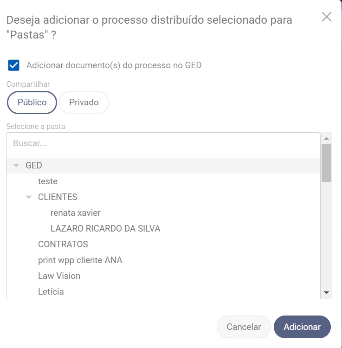
Task: Pick the print wpp cliente ANA folder
Action: tap(80, 260)
